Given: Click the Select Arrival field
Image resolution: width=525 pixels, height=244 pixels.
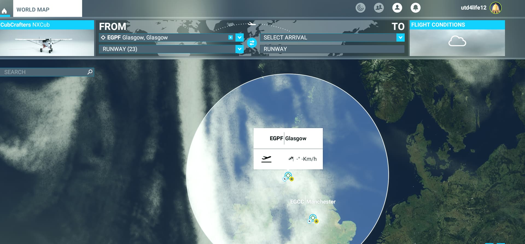Looking at the screenshot, I should (328, 38).
